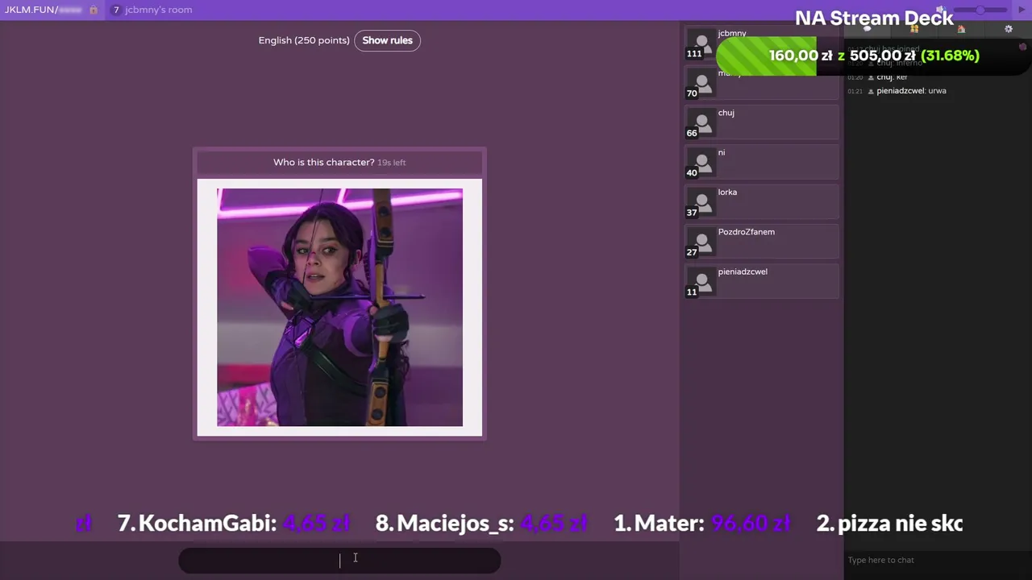Collapse the sidebar with the arrow button
This screenshot has width=1032, height=580.
point(1022,10)
